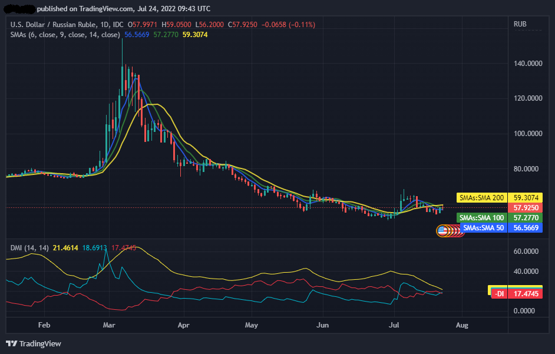555x354 pixels.
Task: Click the change value −0.0658 (−0.11%)
Action: (x=288, y=24)
